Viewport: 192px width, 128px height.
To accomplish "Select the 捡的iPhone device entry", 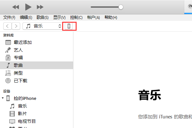I will [37, 98].
